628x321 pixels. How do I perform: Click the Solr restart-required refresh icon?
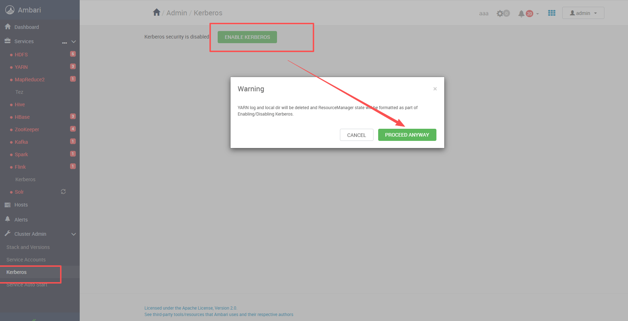click(63, 192)
